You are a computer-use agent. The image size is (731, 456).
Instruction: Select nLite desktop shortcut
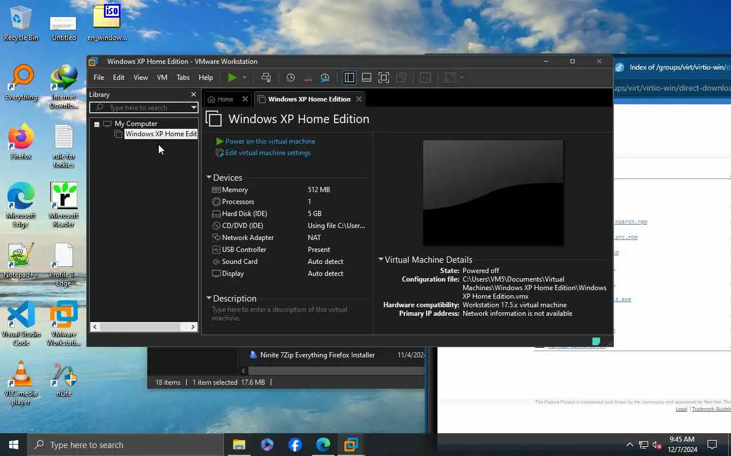pos(64,380)
